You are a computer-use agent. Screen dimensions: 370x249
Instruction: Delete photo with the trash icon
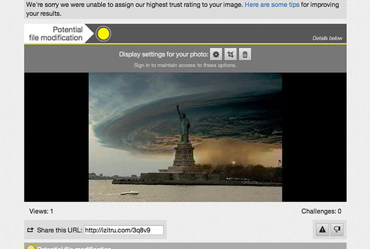point(245,54)
